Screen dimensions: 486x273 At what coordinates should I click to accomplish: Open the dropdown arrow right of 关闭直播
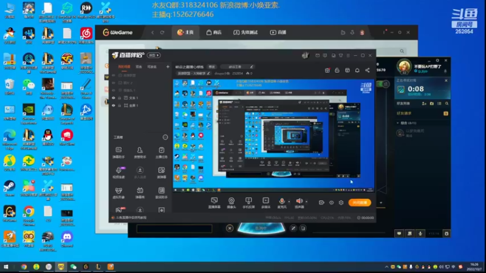point(381,203)
